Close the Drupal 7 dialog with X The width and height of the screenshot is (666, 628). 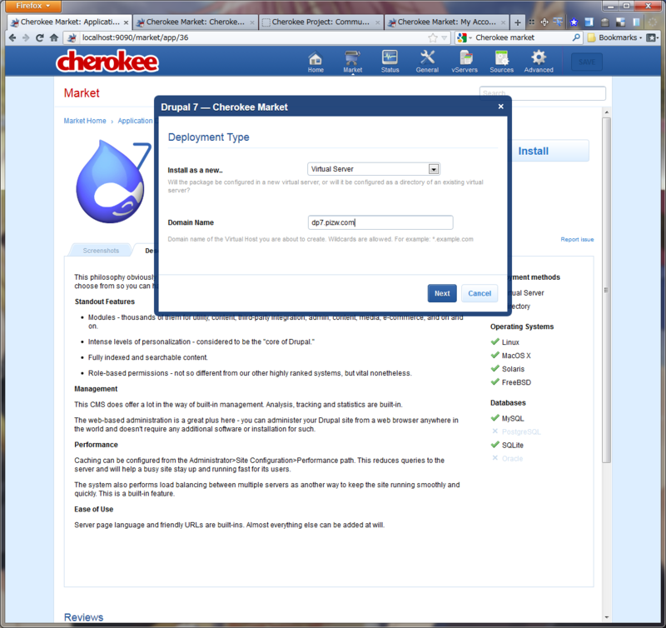click(x=501, y=107)
